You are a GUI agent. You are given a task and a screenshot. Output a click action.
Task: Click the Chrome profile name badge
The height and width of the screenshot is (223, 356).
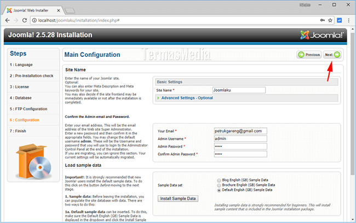pos(305,5)
